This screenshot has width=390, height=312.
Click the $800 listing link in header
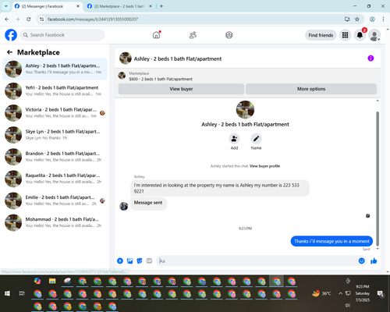[x=161, y=79]
